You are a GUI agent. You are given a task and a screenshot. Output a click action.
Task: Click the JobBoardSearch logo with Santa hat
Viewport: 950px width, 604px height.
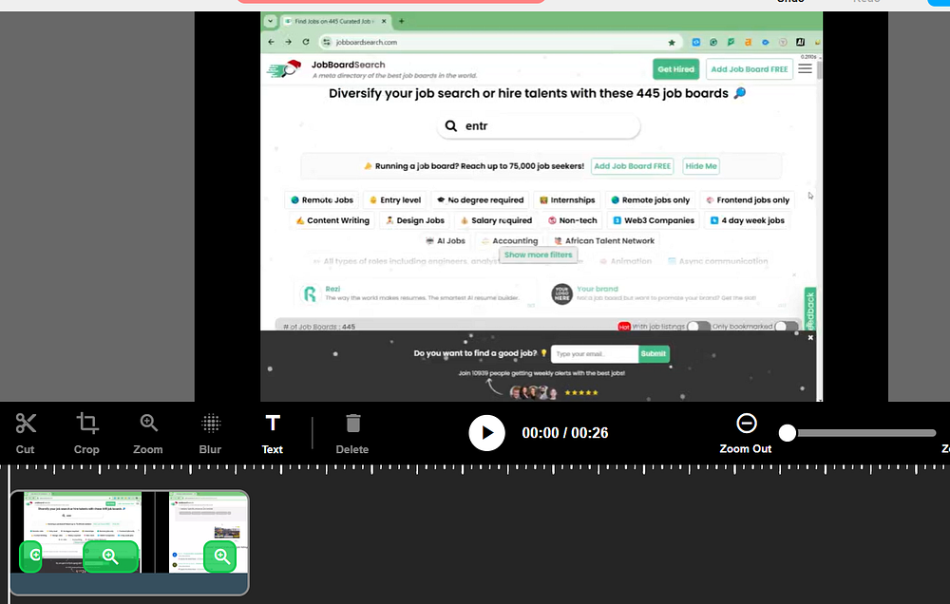[x=284, y=68]
